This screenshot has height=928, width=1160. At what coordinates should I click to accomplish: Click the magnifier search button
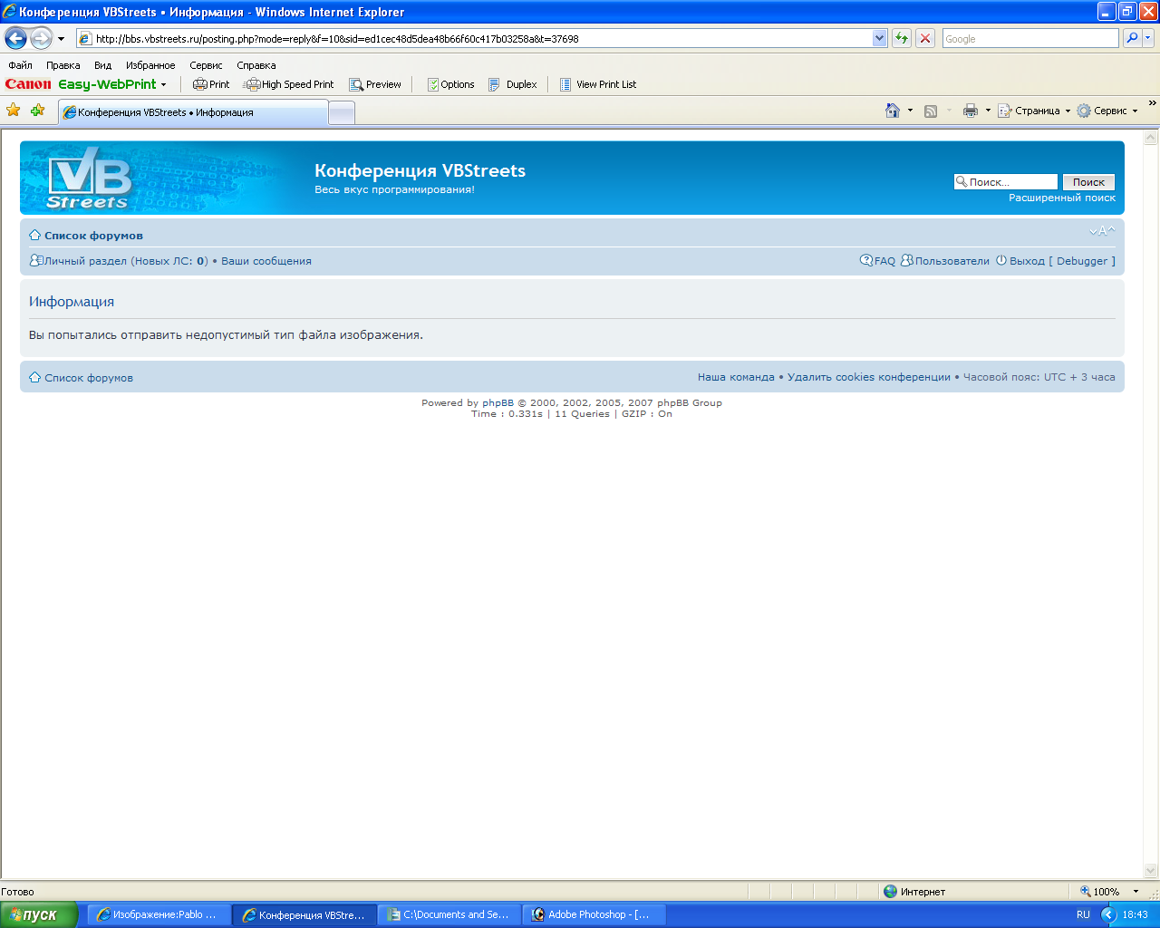click(1132, 38)
